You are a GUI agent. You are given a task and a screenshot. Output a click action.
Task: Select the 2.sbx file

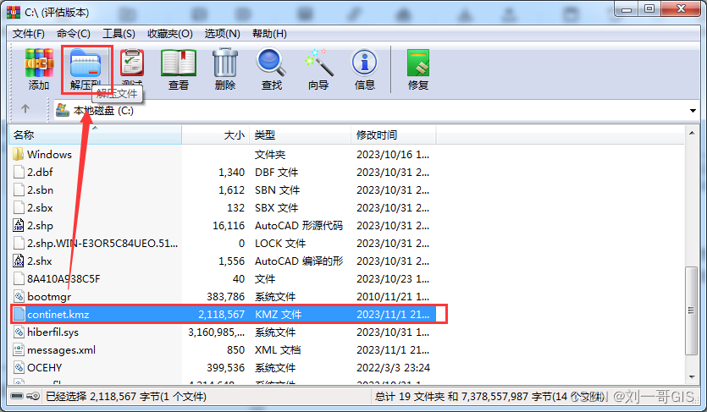[x=40, y=207]
